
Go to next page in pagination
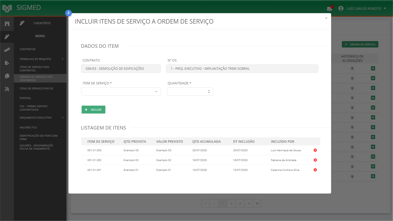point(249,203)
